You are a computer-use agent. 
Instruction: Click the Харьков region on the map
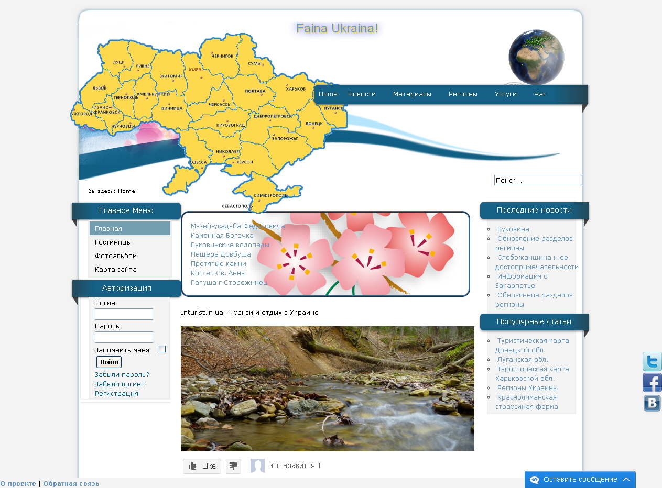click(x=296, y=89)
